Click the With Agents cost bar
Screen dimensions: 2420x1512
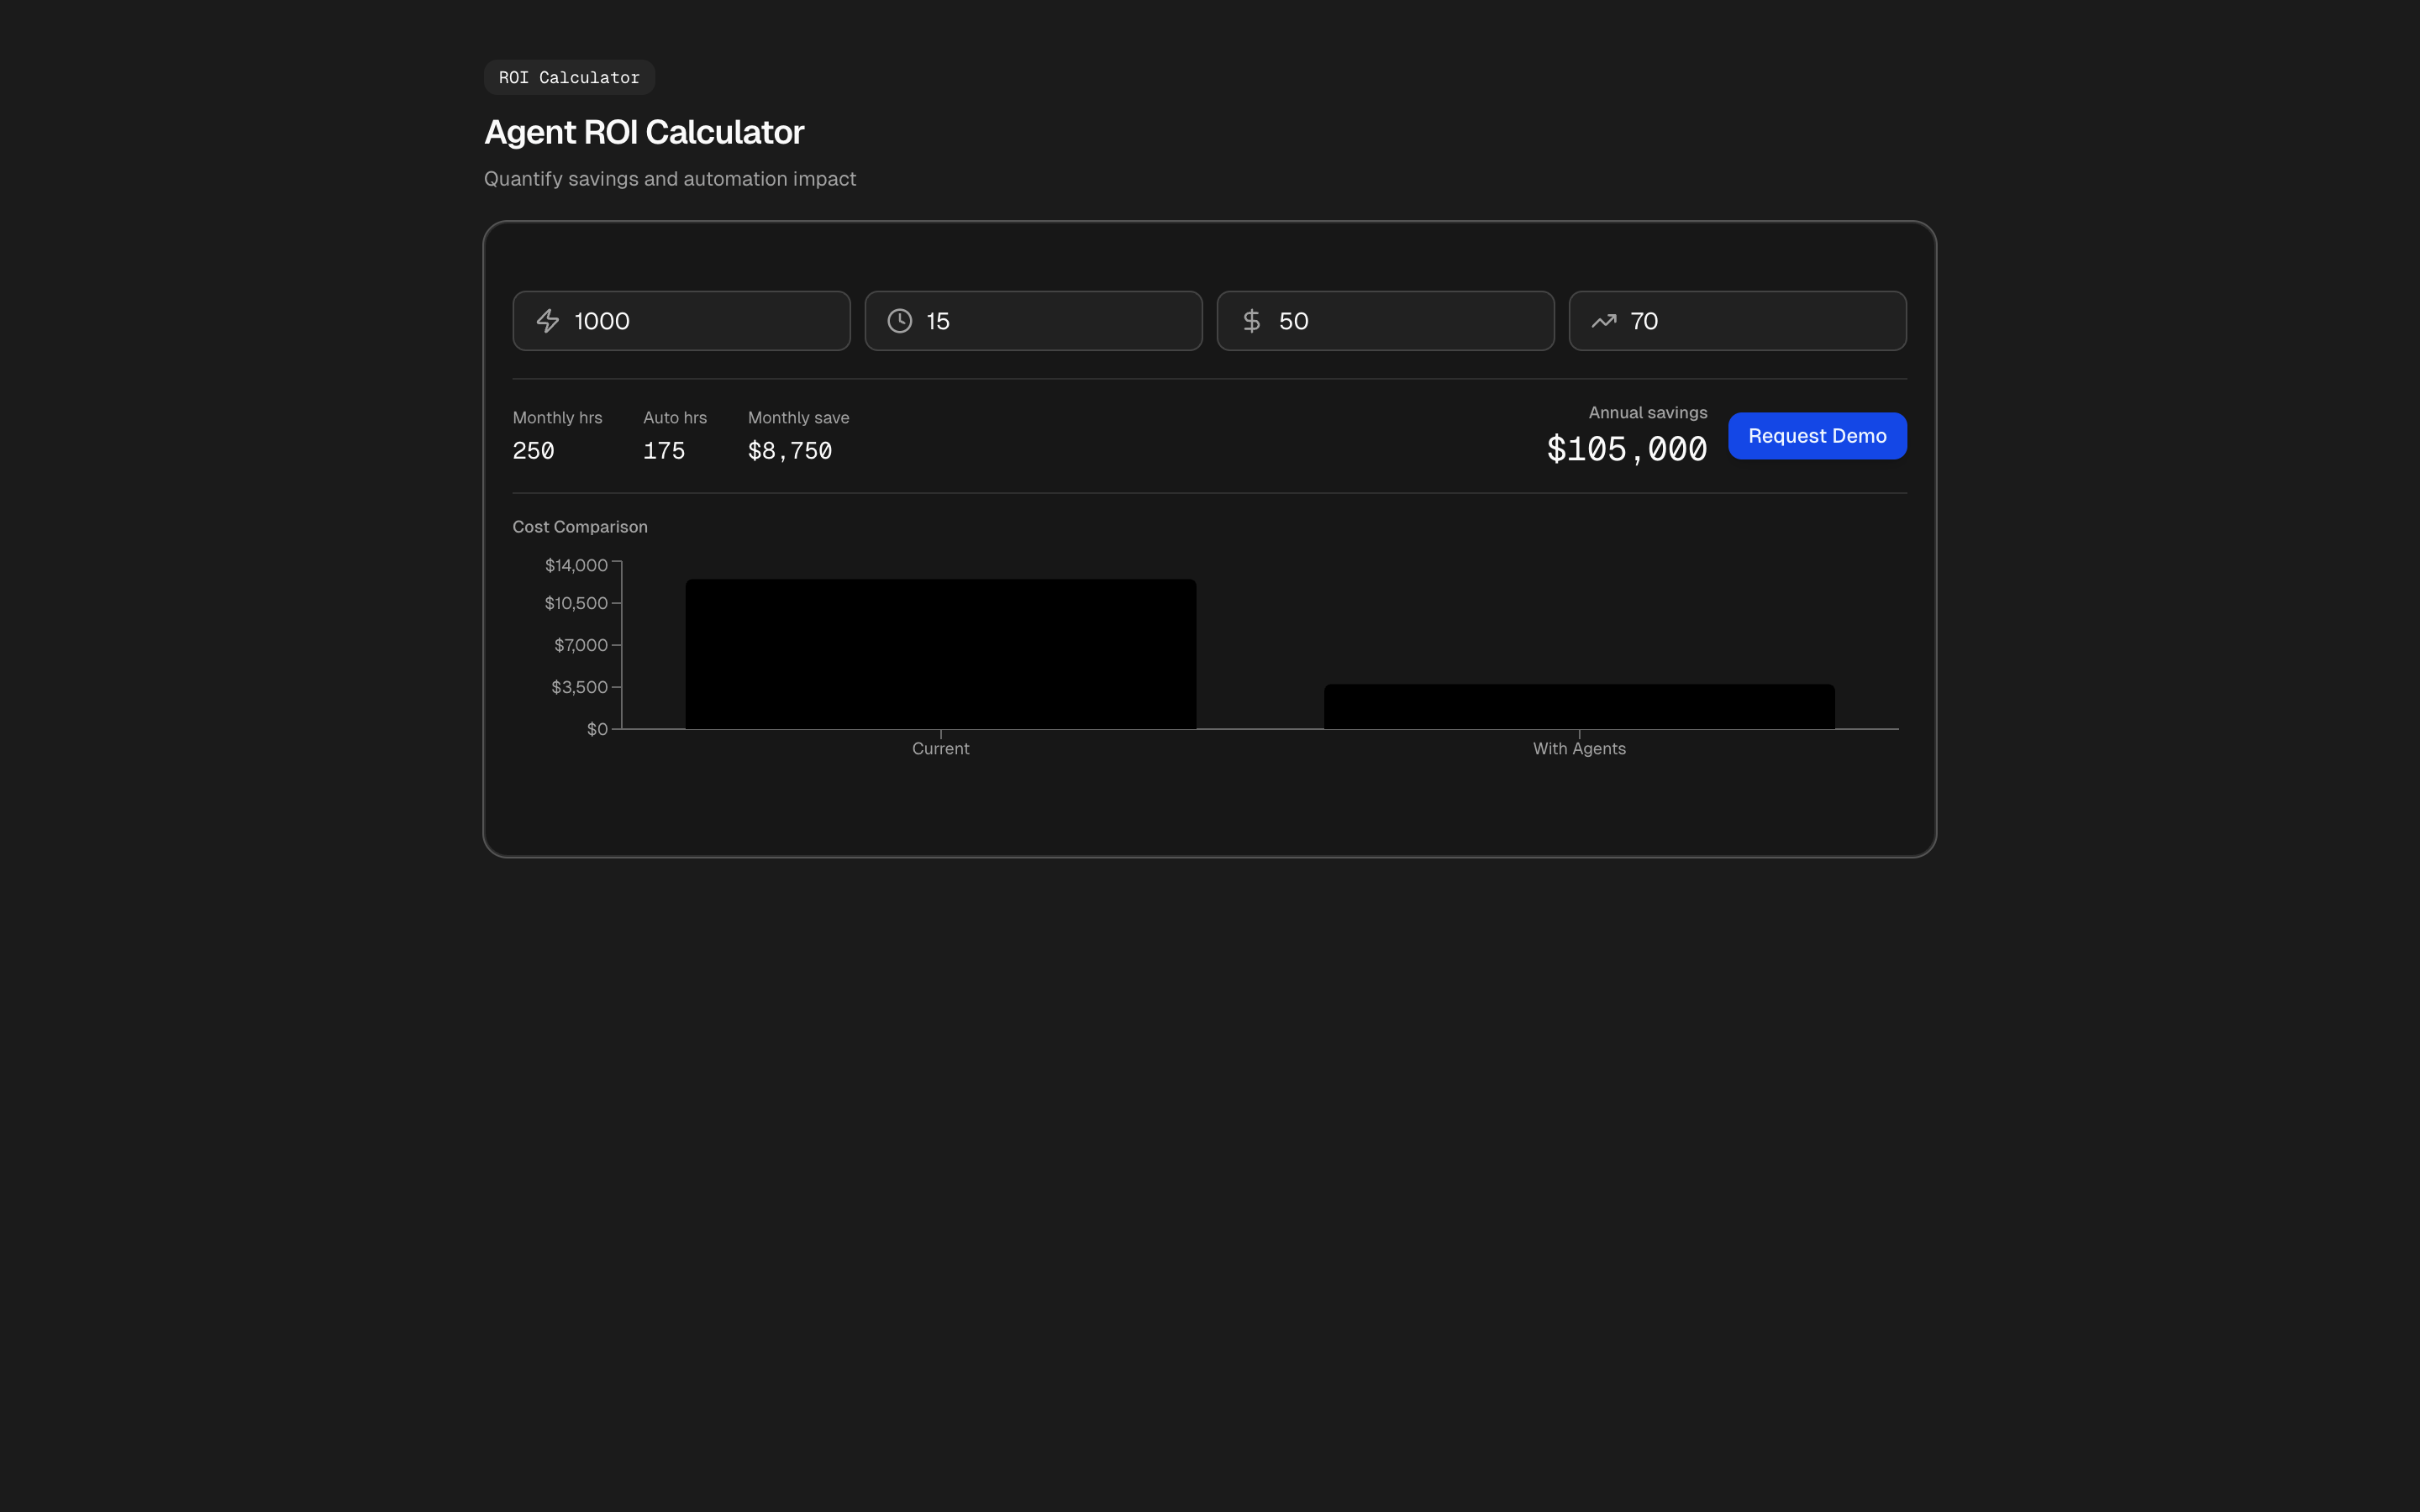click(1579, 707)
